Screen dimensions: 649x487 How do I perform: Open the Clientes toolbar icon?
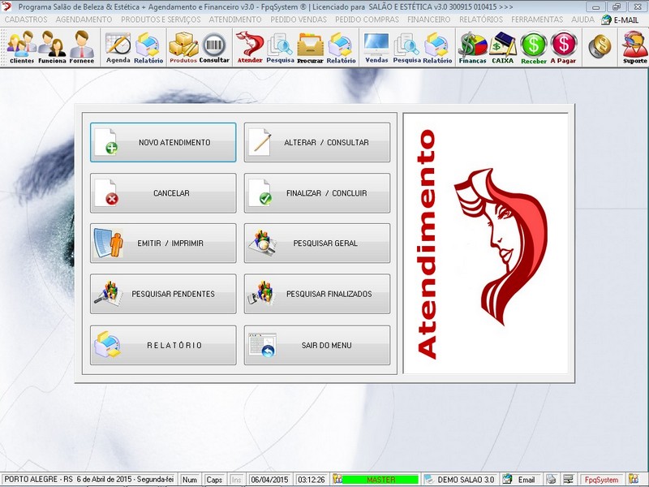tap(22, 47)
